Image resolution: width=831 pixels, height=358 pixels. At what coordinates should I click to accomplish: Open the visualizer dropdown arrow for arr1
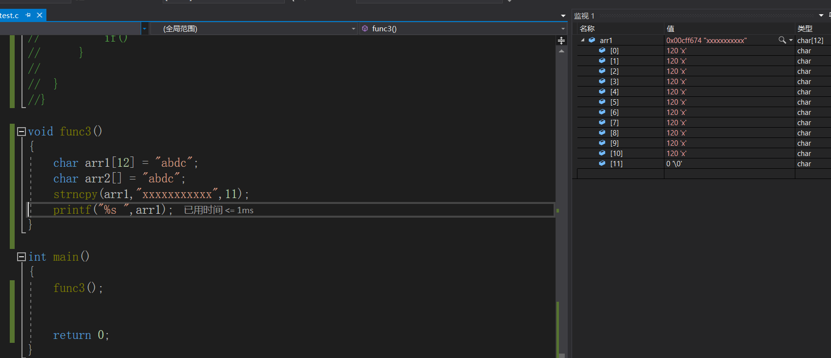point(791,40)
